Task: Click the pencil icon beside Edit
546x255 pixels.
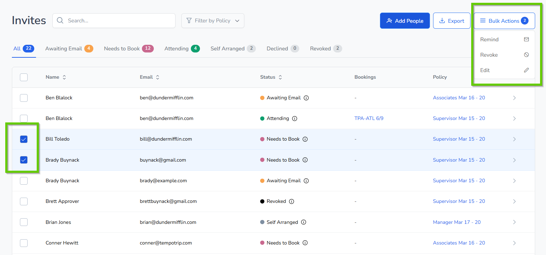Action: [526, 70]
